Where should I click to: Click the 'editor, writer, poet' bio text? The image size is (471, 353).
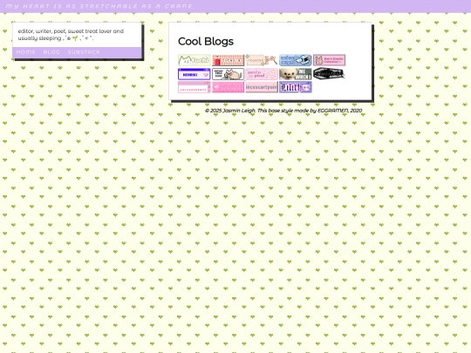click(71, 35)
